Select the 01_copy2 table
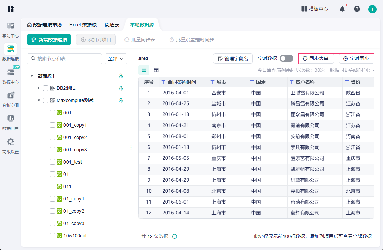Image resolution: width=383 pixels, height=250 pixels. click(x=74, y=211)
